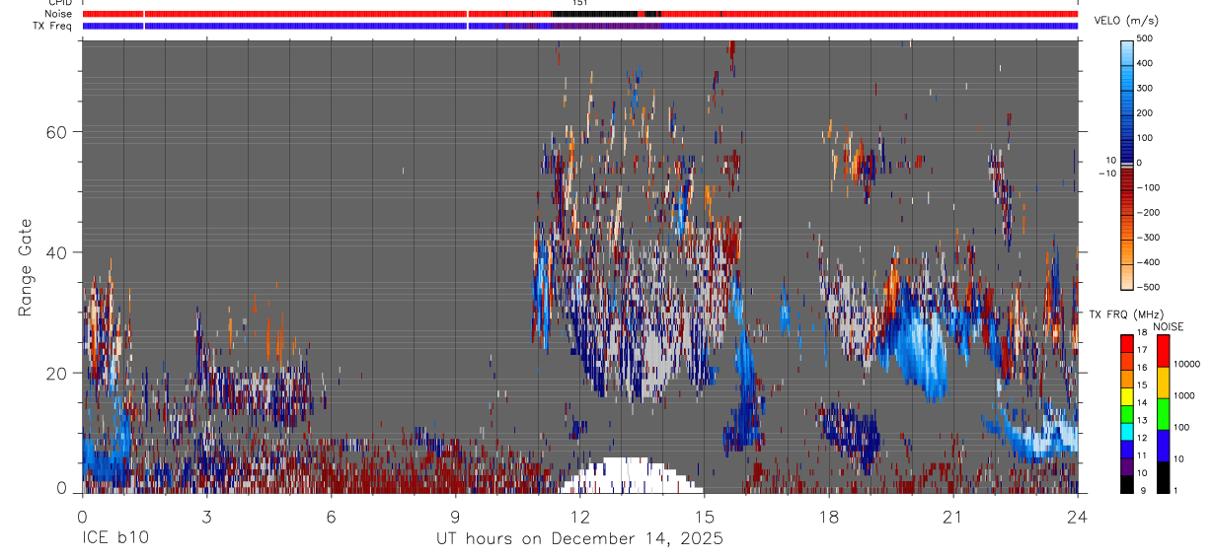Click the red Noise strip bar above the plot
The image size is (1212, 559).
pos(580,14)
